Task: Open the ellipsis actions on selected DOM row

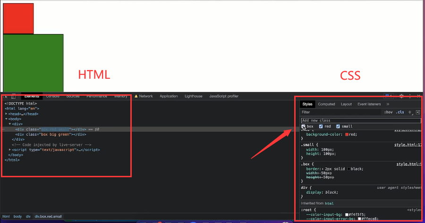Action: click(3, 129)
